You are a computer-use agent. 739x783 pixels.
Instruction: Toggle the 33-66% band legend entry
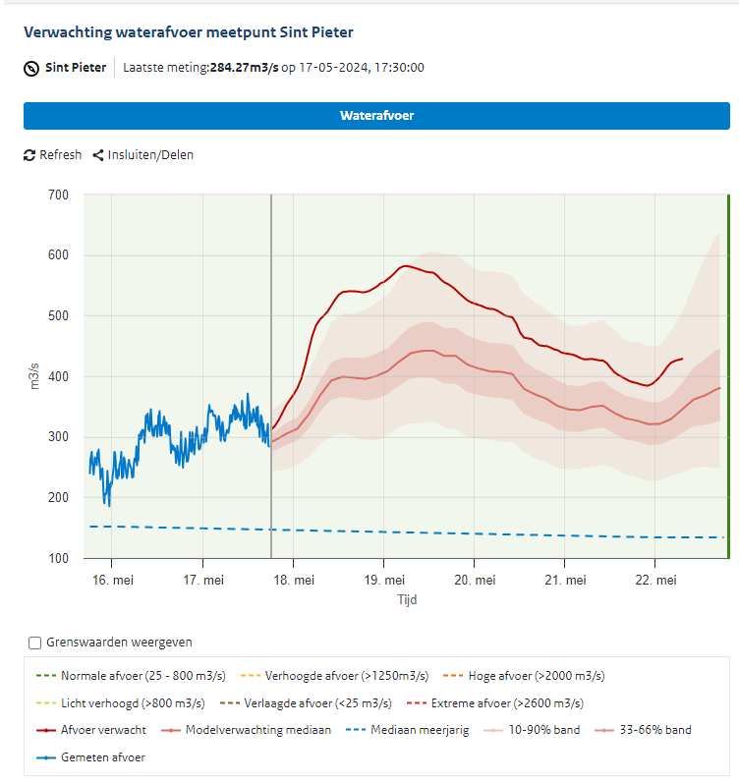click(x=643, y=730)
